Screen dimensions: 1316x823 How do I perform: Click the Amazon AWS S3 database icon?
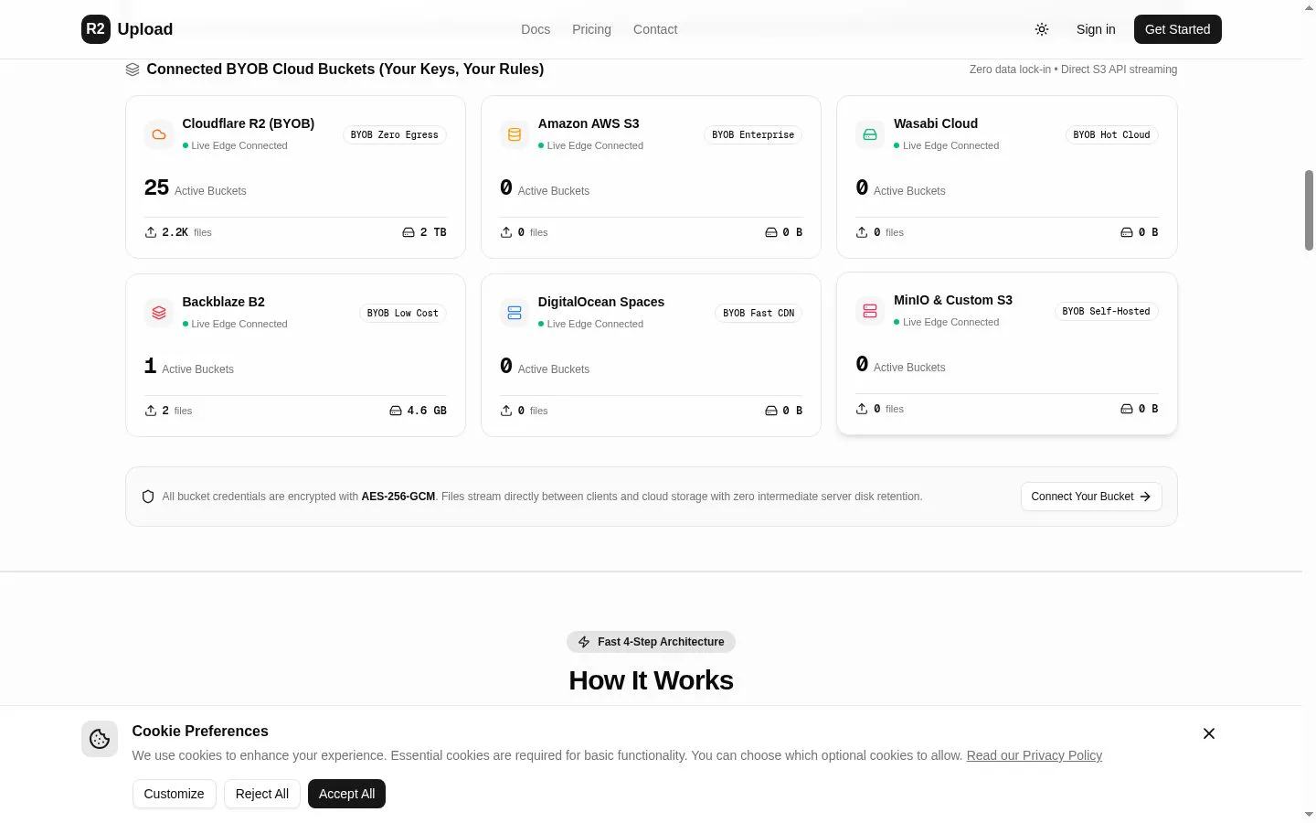tap(515, 134)
